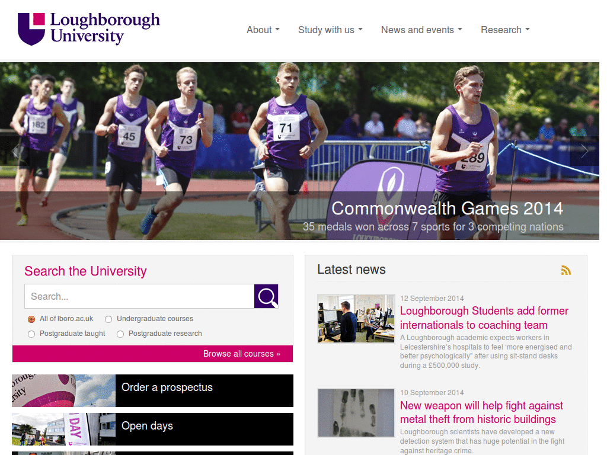Click the magnifier search button
607x455 pixels.
click(x=266, y=296)
